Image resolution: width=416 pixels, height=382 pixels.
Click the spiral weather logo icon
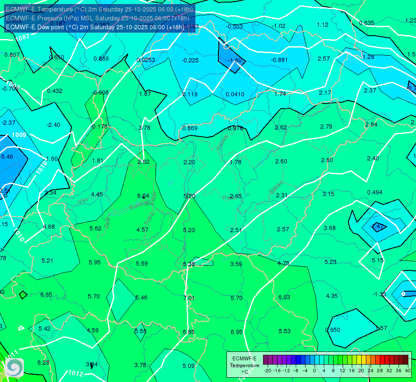coord(14,368)
